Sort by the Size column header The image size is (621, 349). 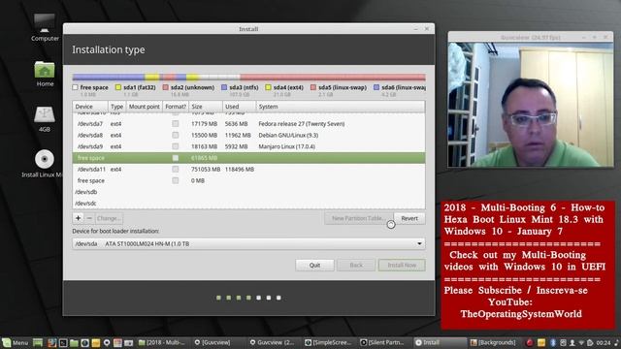(205, 107)
